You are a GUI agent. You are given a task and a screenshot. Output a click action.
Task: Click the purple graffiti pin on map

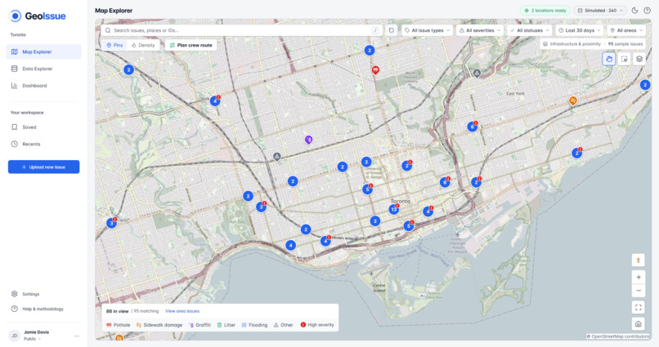point(308,140)
